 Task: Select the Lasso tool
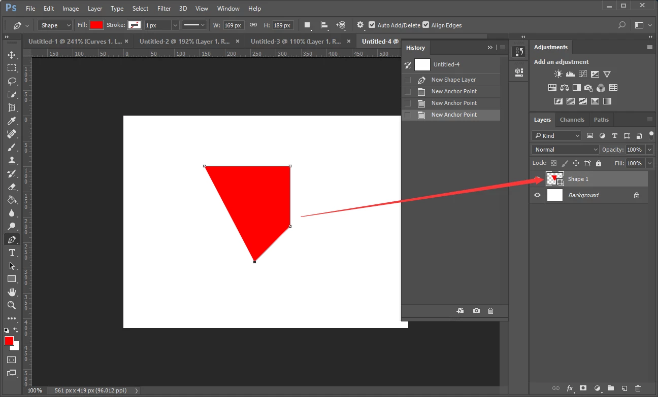(x=12, y=81)
